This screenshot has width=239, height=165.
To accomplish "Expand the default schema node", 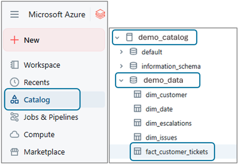I will click(121, 52).
